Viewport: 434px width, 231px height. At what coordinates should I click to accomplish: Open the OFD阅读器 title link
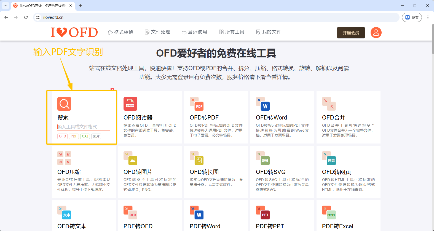point(138,118)
